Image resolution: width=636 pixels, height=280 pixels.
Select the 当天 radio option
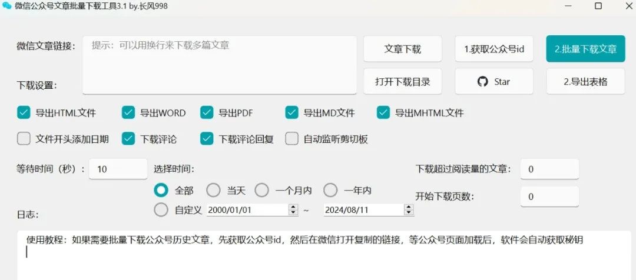click(213, 189)
